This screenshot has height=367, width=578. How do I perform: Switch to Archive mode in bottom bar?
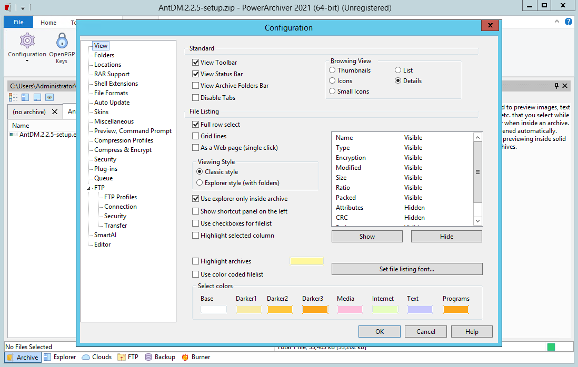click(23, 357)
